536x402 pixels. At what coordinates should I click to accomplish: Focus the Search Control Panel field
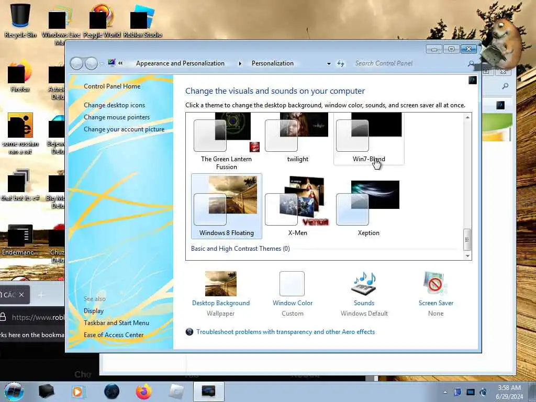tap(410, 63)
